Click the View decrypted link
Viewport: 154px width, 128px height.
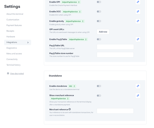tap(17, 74)
